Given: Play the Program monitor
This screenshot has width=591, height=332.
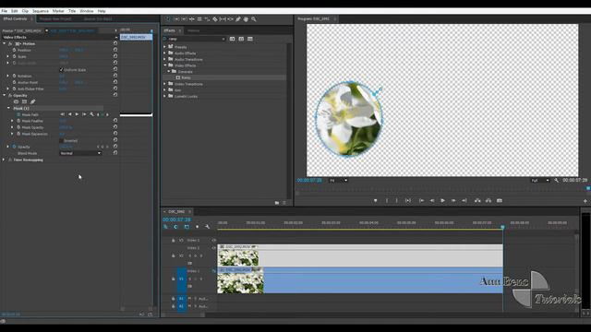Looking at the screenshot, I should [442, 201].
